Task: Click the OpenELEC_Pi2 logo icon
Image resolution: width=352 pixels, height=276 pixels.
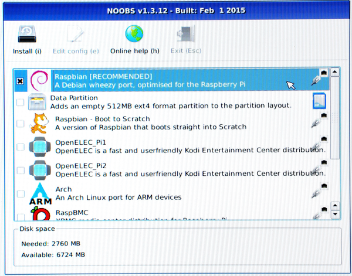Action: [40, 170]
